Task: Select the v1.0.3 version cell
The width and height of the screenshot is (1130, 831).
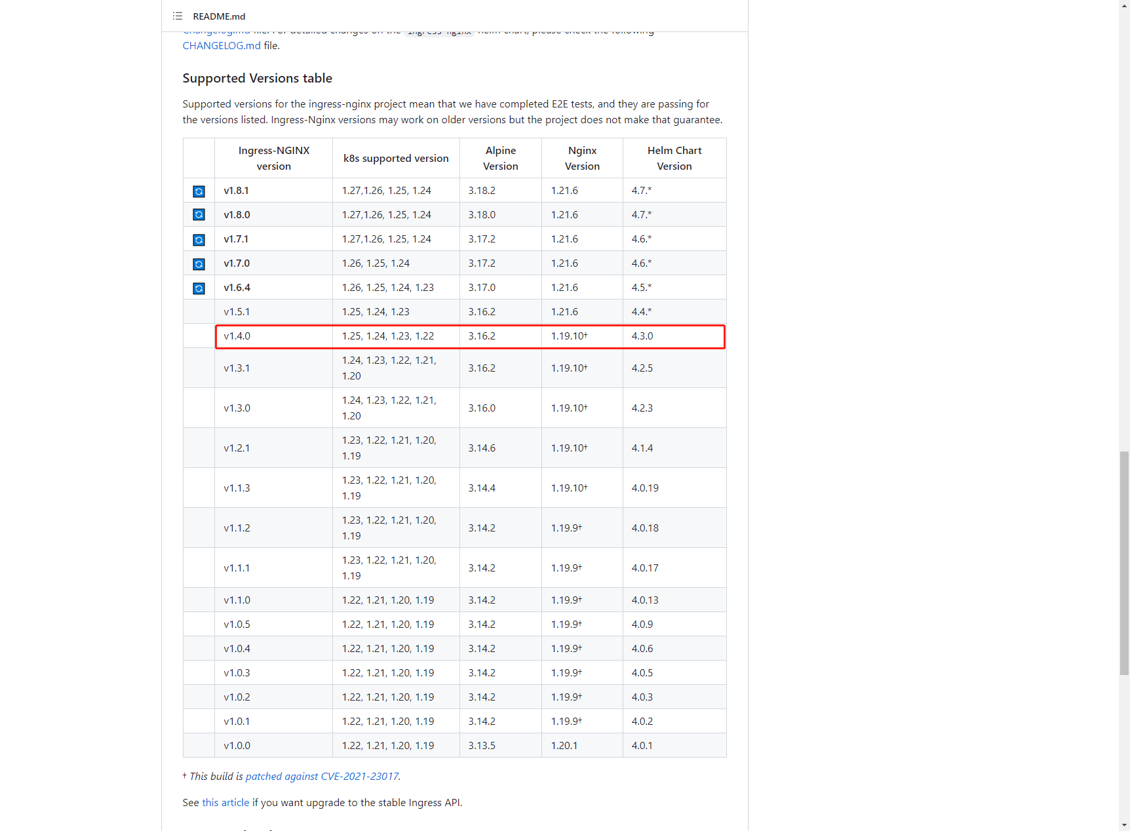Action: (x=274, y=673)
